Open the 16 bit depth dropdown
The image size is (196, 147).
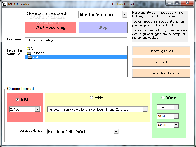coord(176,116)
